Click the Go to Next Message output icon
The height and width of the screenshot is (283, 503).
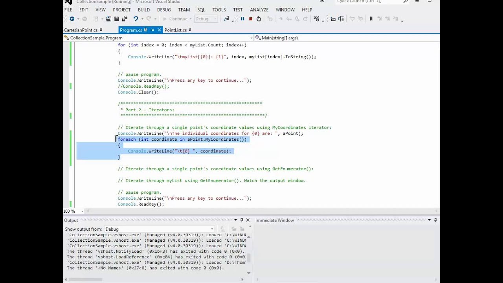coord(242,229)
